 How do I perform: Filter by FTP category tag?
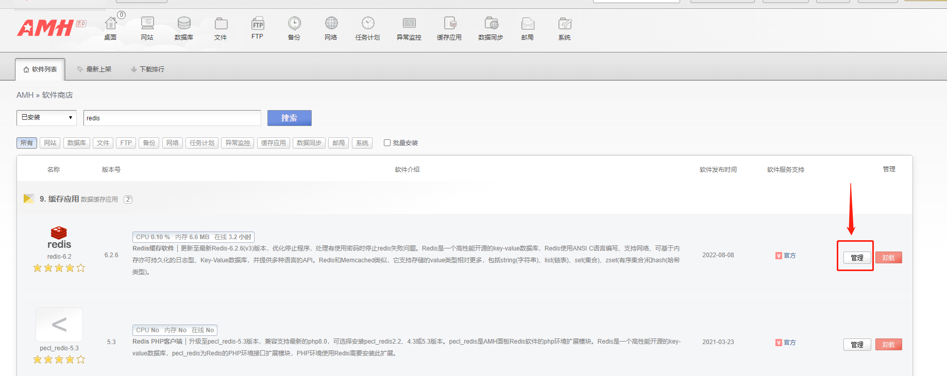[126, 143]
